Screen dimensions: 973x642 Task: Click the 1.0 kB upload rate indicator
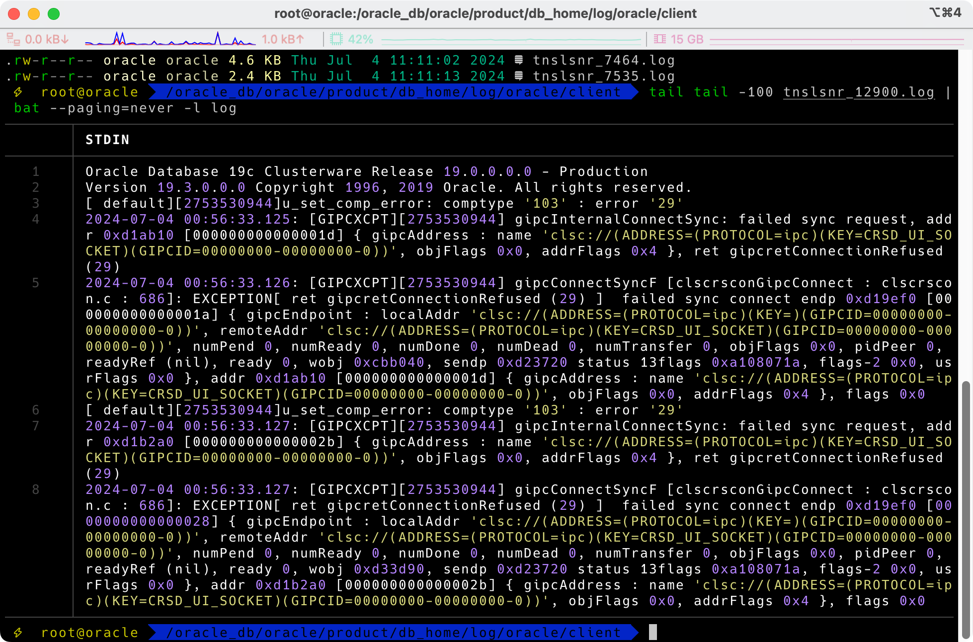282,39
